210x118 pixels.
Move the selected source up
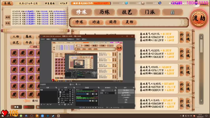coord(69,104)
